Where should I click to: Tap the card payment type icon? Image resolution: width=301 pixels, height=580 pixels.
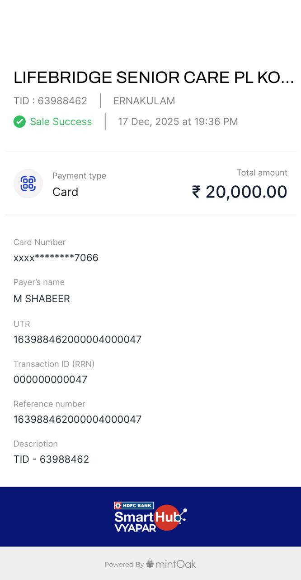(x=28, y=184)
